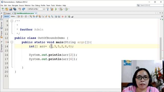164x92 pixels.
Task: Click the New File toolbar icon
Action: [3, 9]
